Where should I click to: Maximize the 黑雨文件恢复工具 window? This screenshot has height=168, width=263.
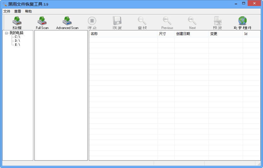click(x=244, y=3)
